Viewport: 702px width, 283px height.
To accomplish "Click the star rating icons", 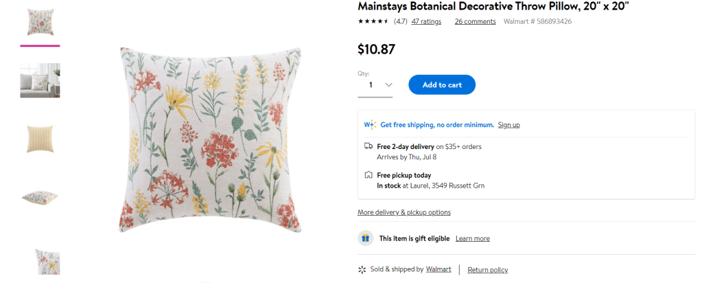I will point(373,21).
